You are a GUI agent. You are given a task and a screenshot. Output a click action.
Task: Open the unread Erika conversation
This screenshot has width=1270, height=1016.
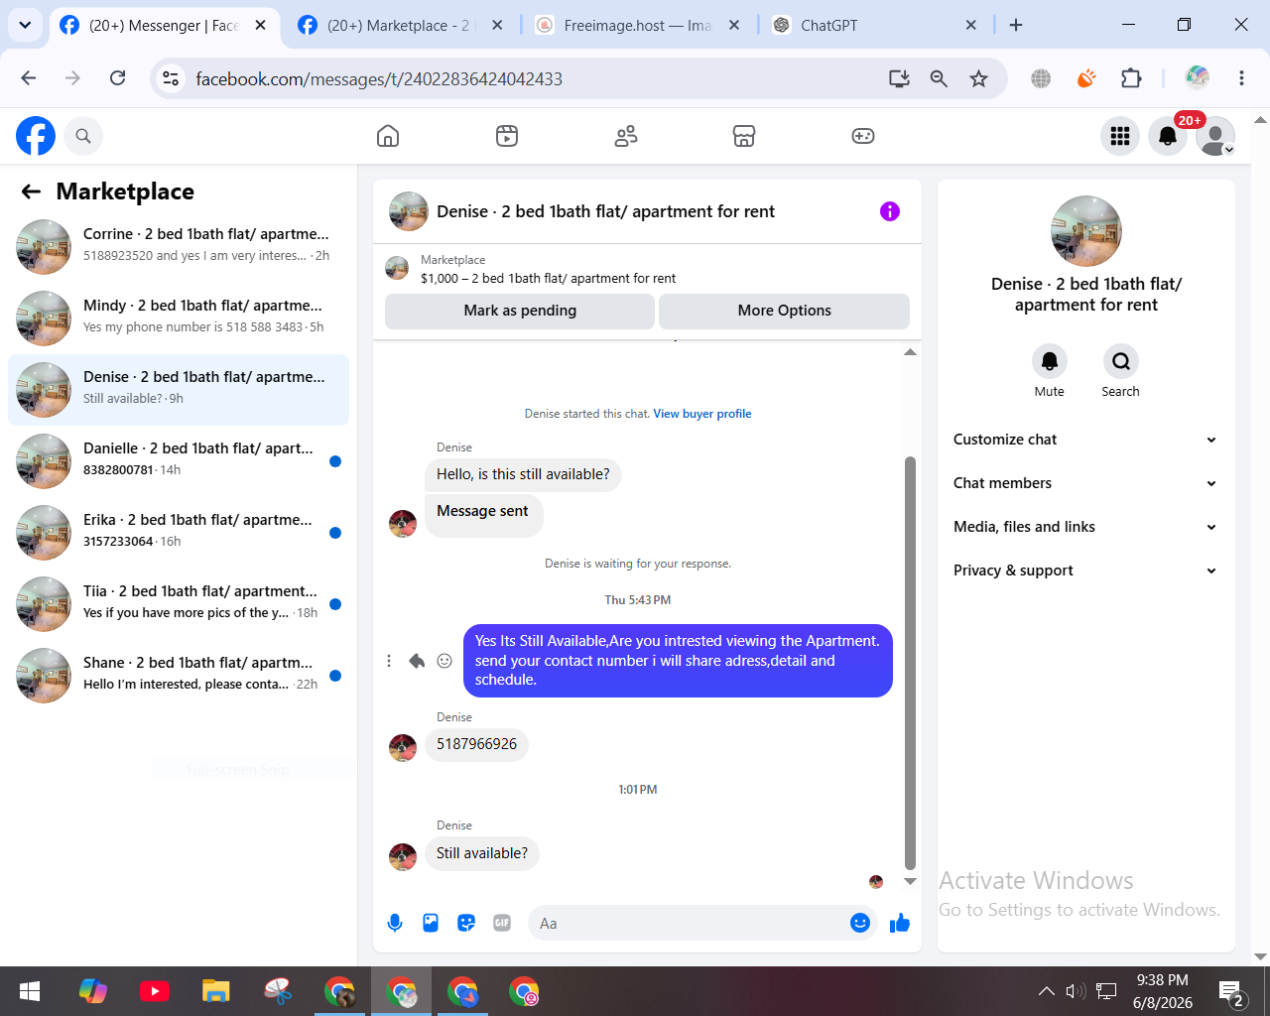pos(179,532)
